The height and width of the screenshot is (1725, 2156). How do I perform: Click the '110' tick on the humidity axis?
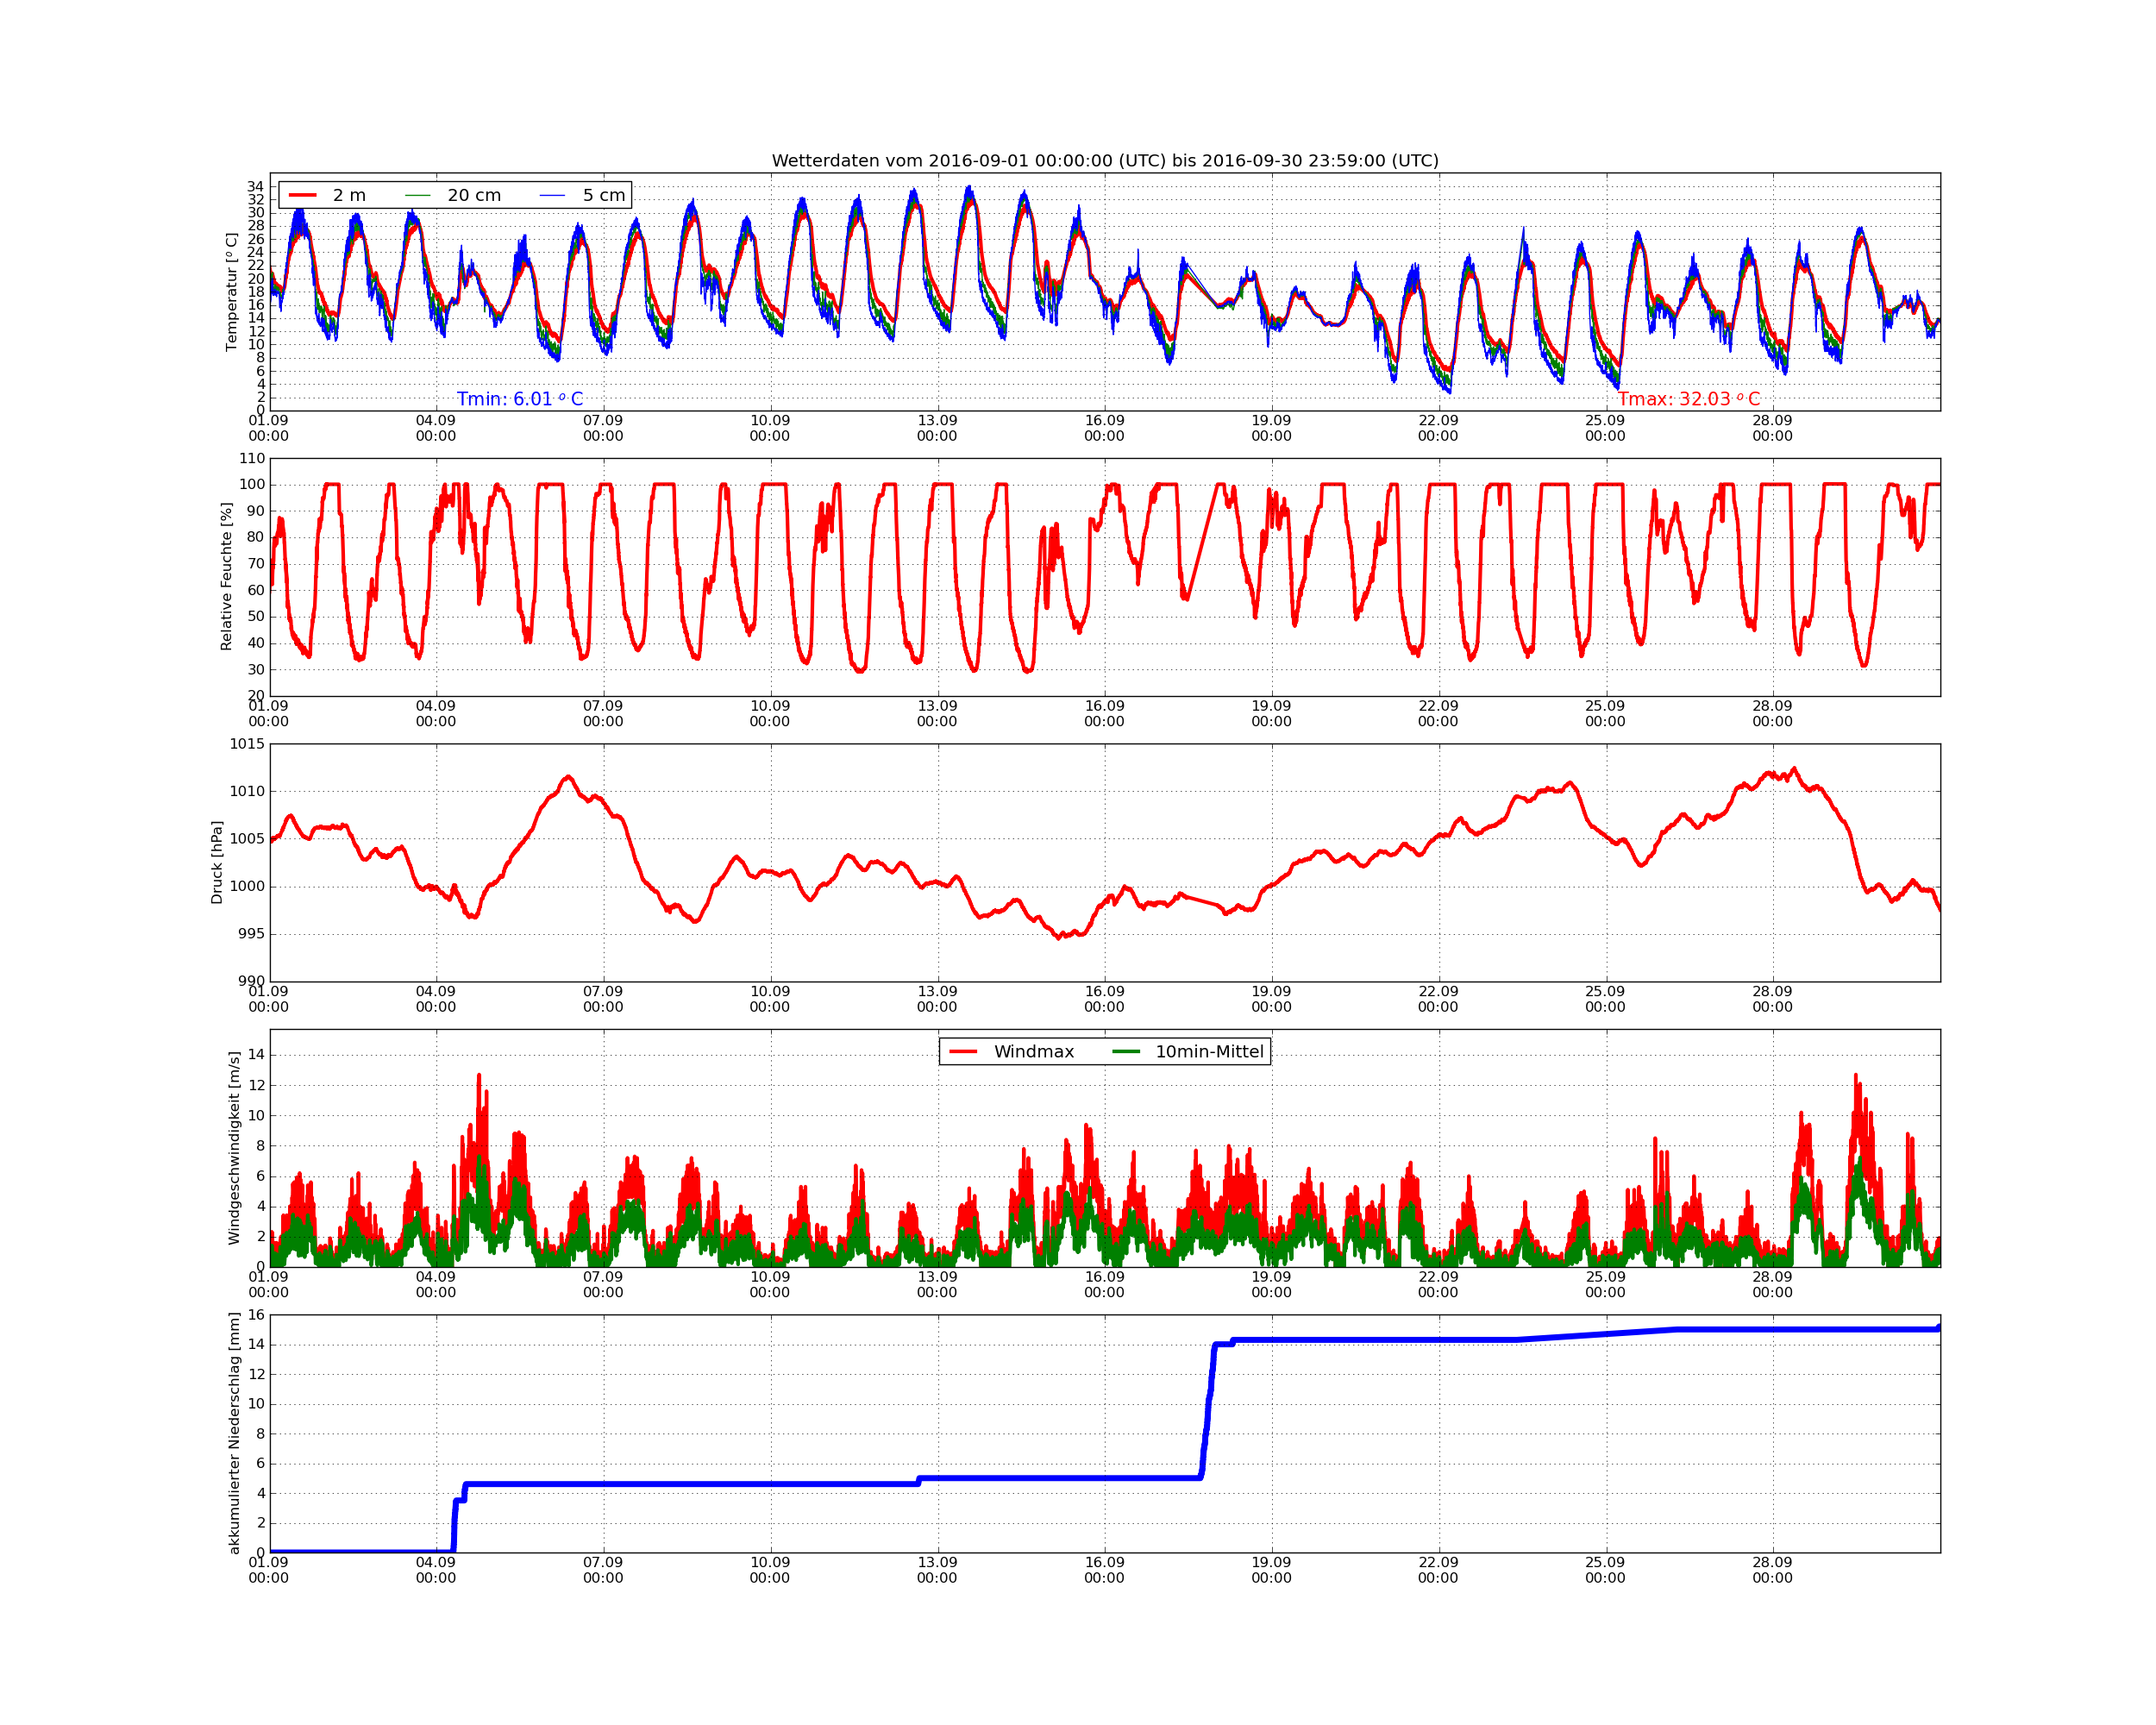click(252, 459)
